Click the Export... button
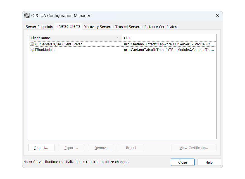 coord(71,148)
